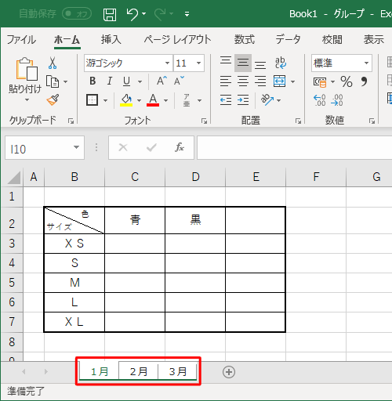Switch to the 挿入 ribbon tab

[x=111, y=40]
